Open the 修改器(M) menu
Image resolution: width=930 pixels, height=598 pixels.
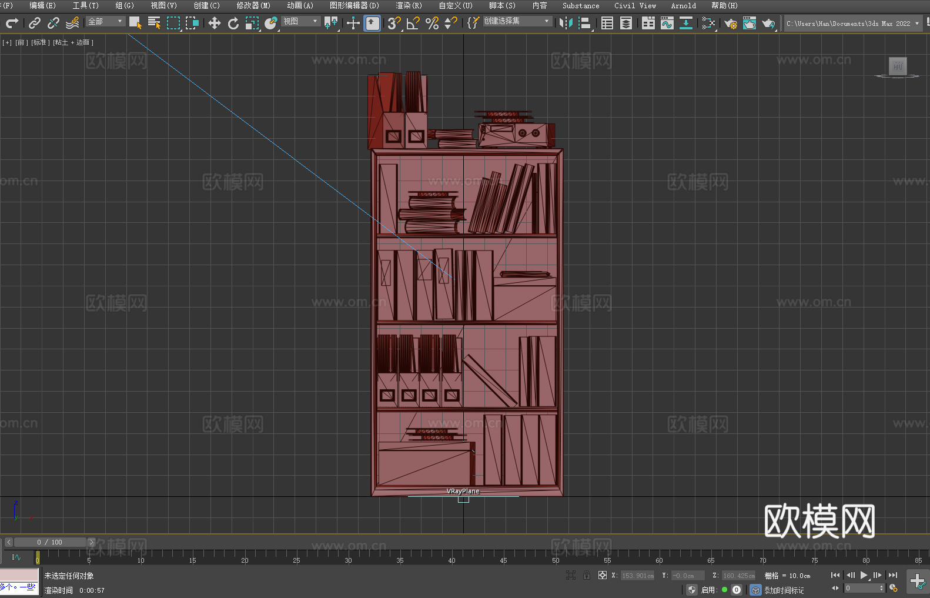(253, 5)
